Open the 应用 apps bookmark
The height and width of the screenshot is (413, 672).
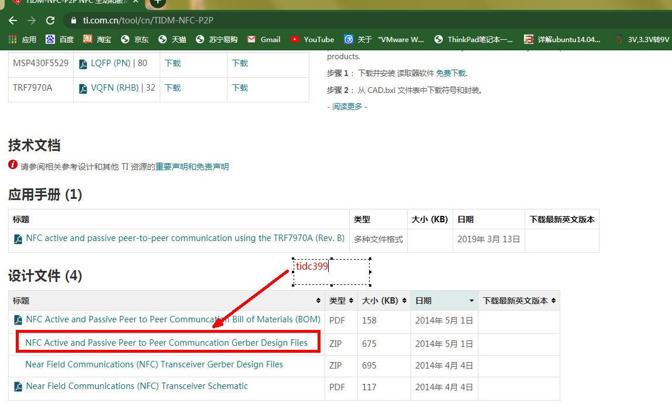[23, 39]
